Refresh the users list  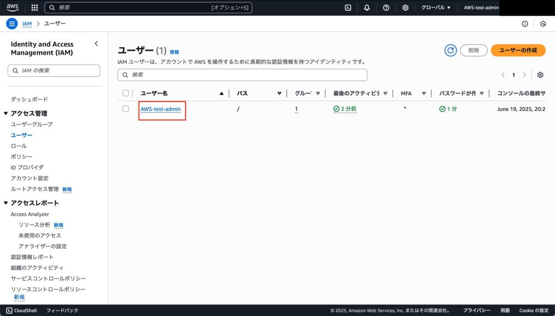point(450,50)
